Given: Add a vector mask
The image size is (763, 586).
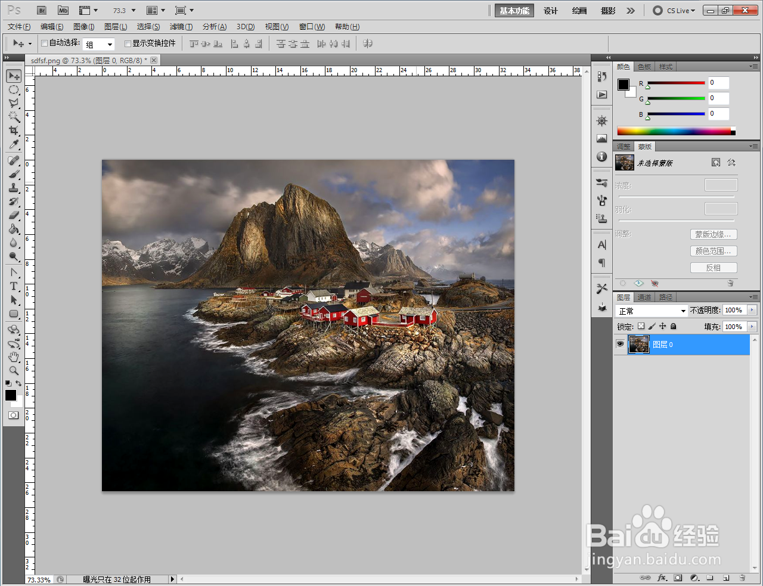Looking at the screenshot, I should [x=731, y=162].
